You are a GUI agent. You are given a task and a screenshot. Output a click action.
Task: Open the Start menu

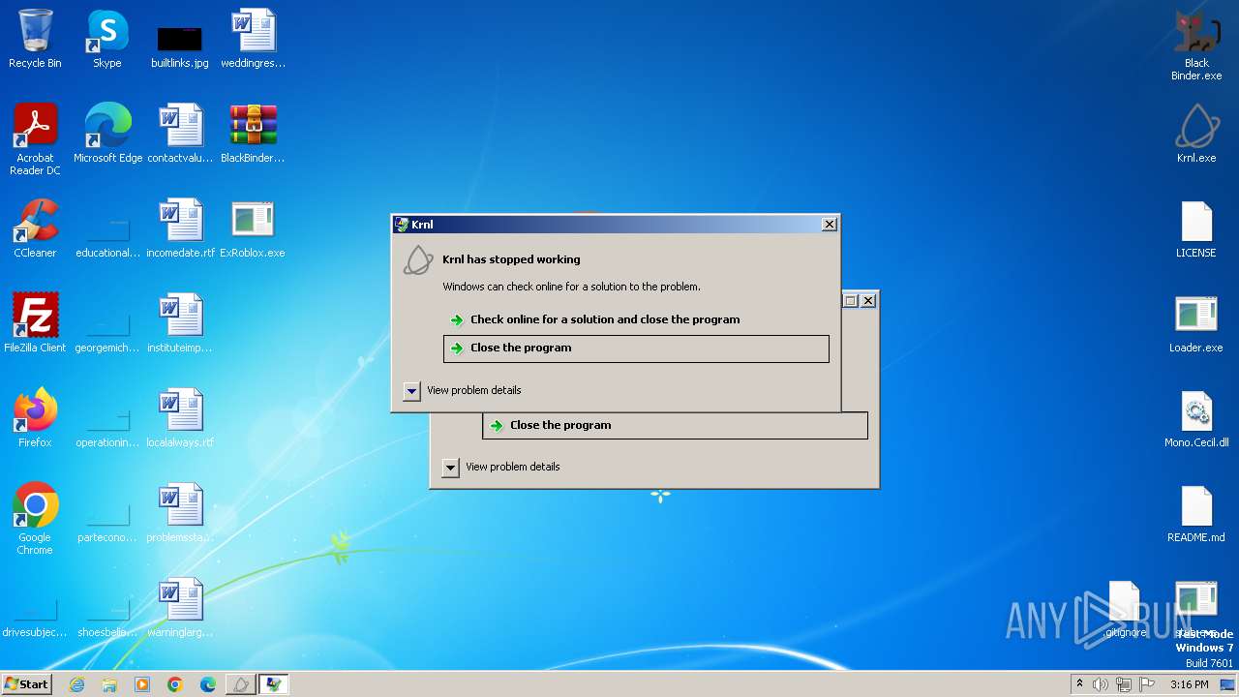tap(26, 683)
